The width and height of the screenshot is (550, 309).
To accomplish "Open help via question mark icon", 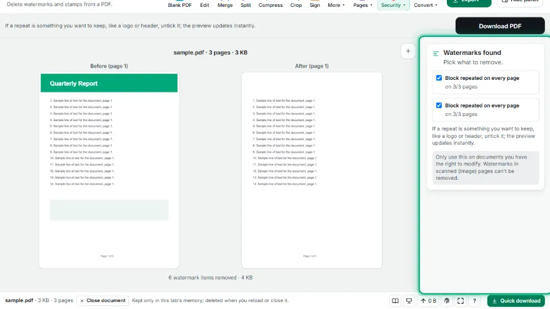I will (x=474, y=301).
